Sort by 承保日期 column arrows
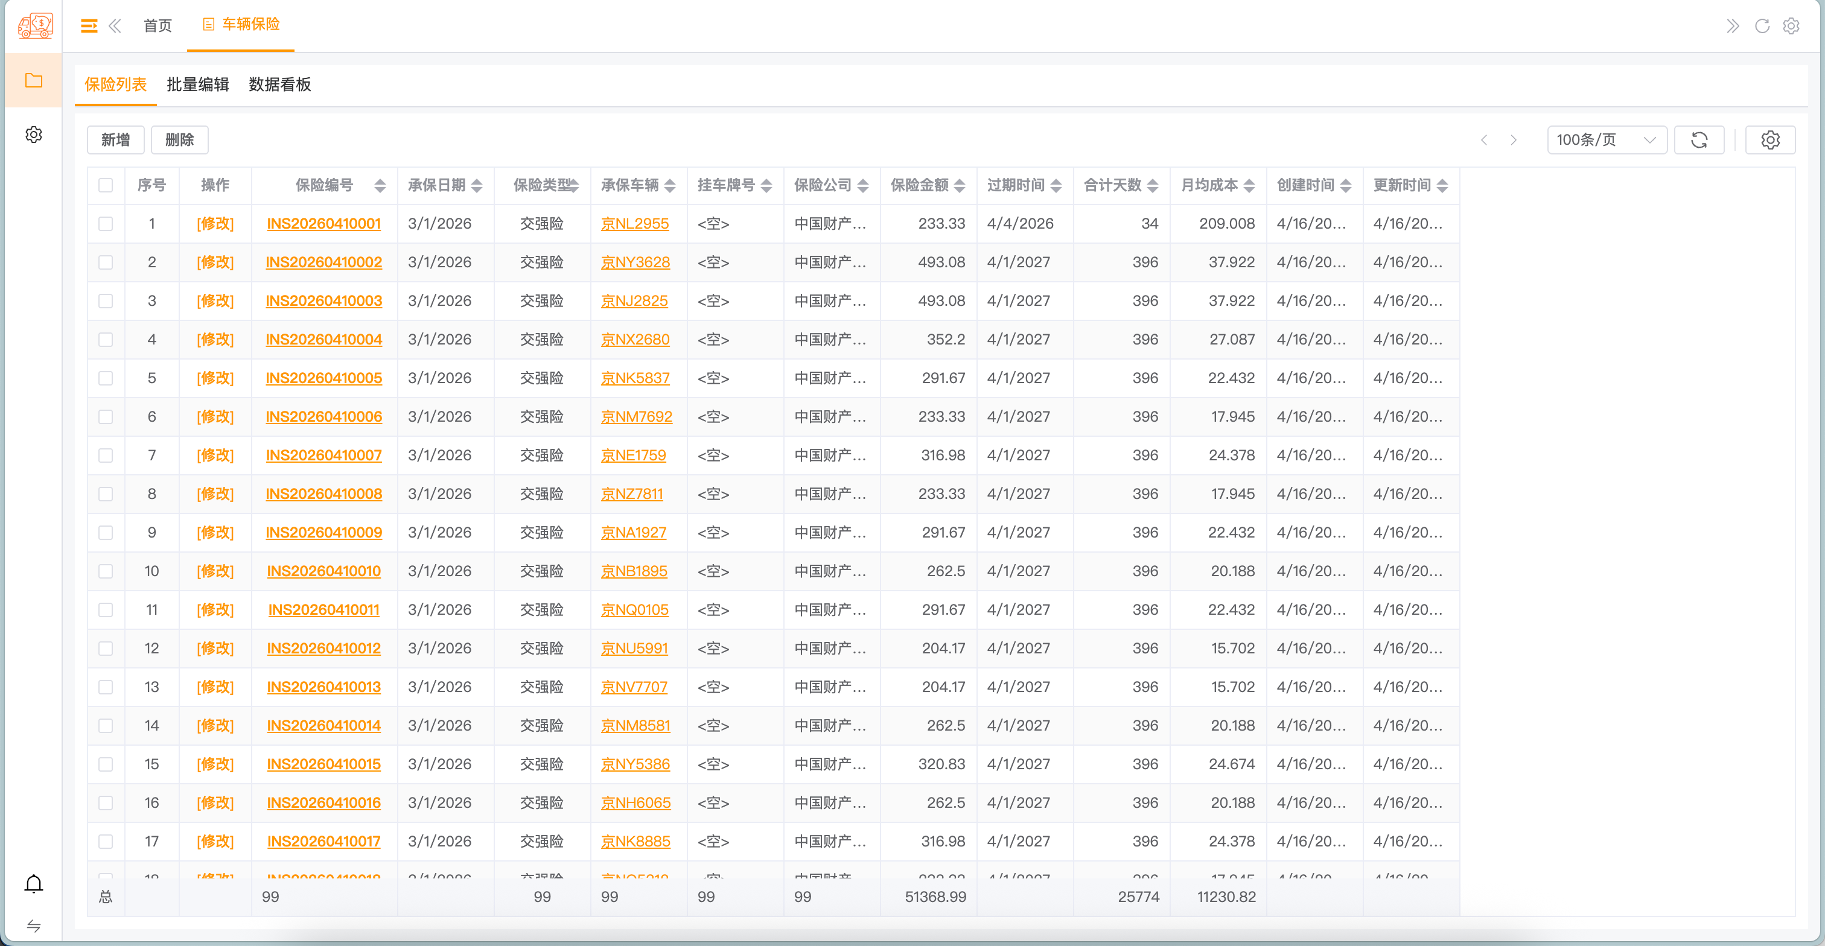1825x946 pixels. [x=477, y=185]
